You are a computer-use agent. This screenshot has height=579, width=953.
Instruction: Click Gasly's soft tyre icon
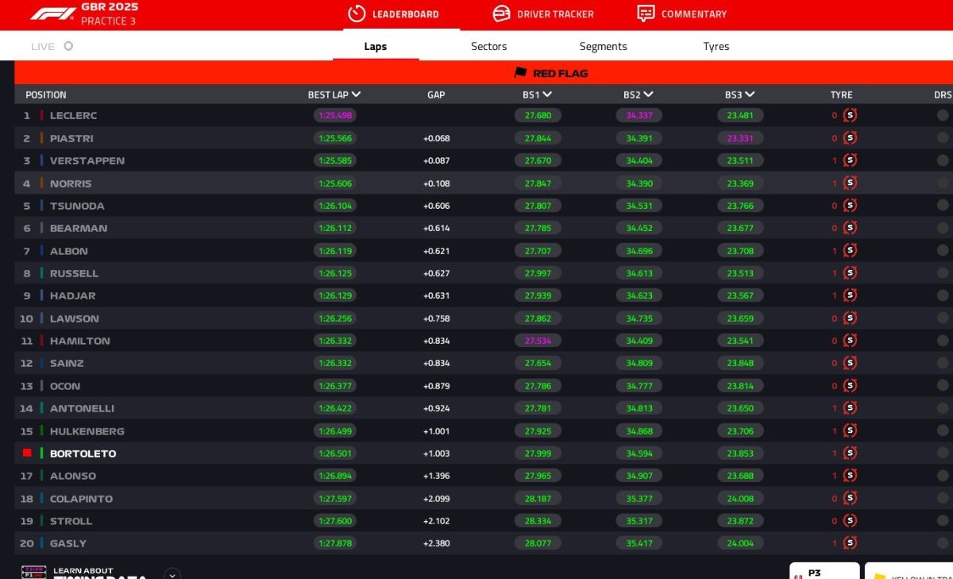850,543
